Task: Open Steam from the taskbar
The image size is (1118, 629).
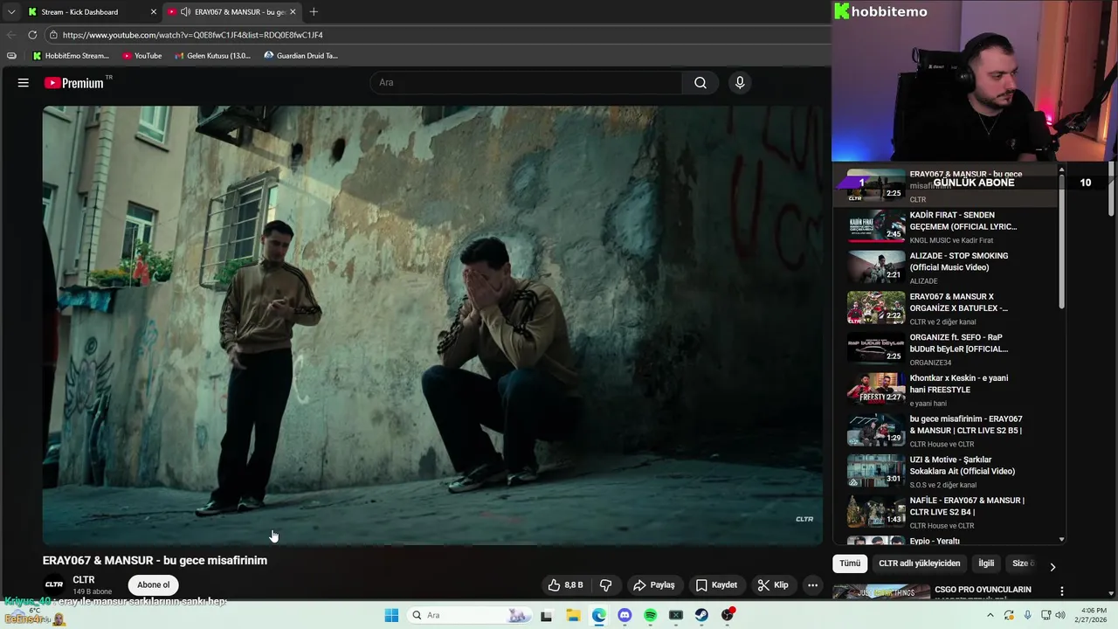Action: pyautogui.click(x=701, y=615)
